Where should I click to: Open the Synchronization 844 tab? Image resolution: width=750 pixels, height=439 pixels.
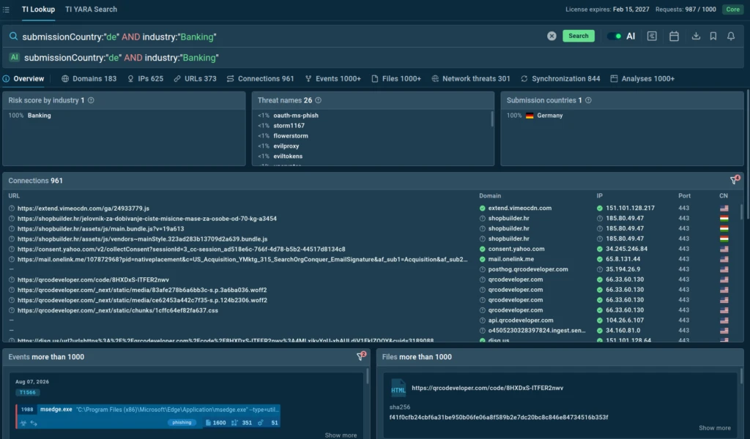click(560, 79)
